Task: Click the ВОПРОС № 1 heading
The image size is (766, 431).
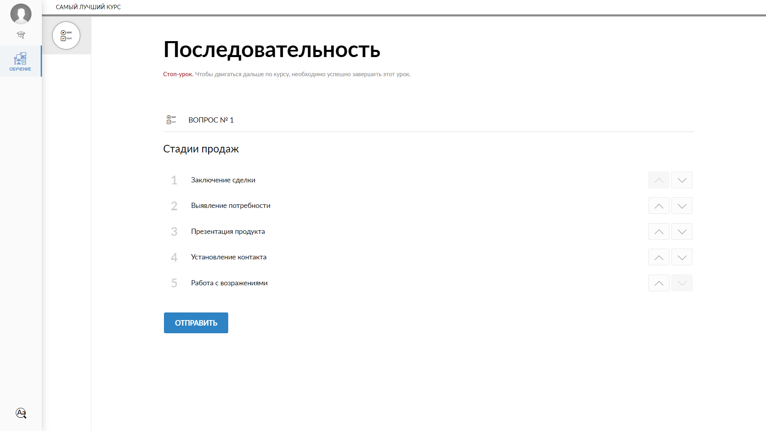Action: (x=211, y=120)
